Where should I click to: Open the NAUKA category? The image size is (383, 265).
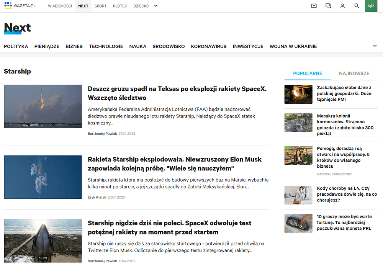(138, 46)
